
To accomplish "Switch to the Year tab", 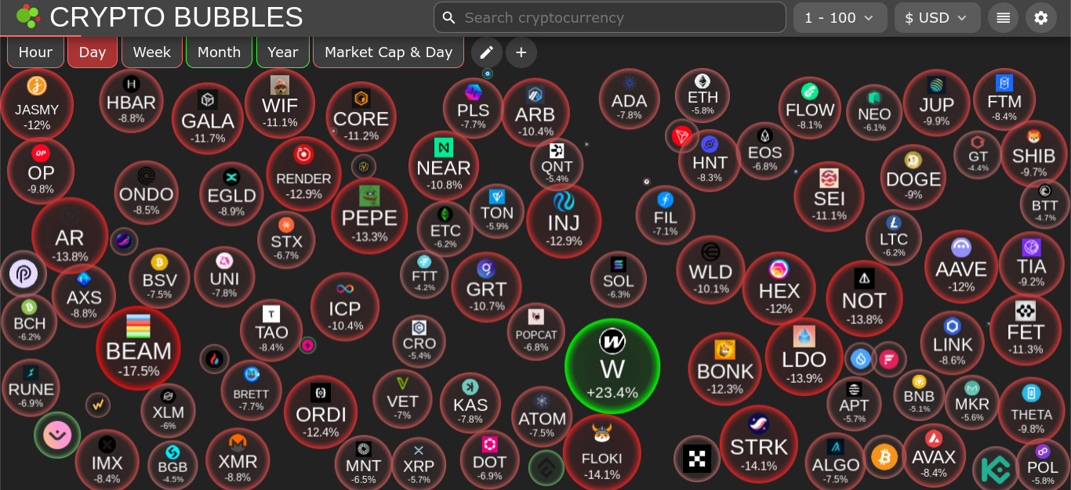I will click(283, 52).
